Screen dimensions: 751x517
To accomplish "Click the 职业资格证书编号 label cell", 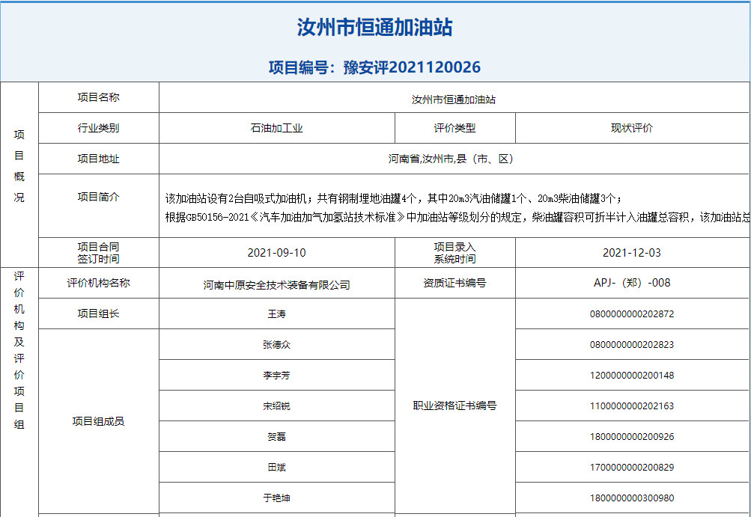I will (x=455, y=406).
